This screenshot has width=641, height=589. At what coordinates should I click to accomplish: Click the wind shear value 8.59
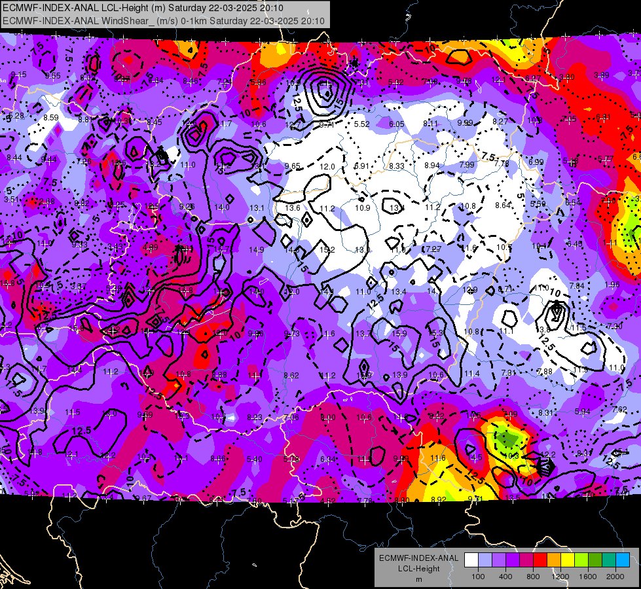click(51, 117)
